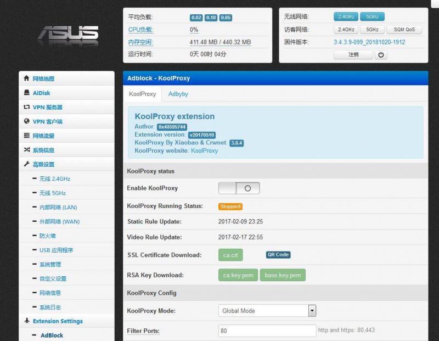Image resolution: width=439 pixels, height=341 pixels.
Task: Click the wrench icon beside 高级设置
Action: (26, 164)
